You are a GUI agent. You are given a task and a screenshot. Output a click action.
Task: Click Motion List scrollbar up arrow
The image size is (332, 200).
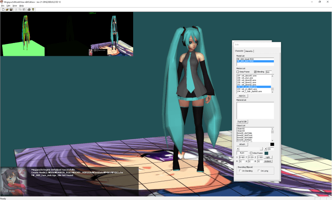tap(273, 76)
